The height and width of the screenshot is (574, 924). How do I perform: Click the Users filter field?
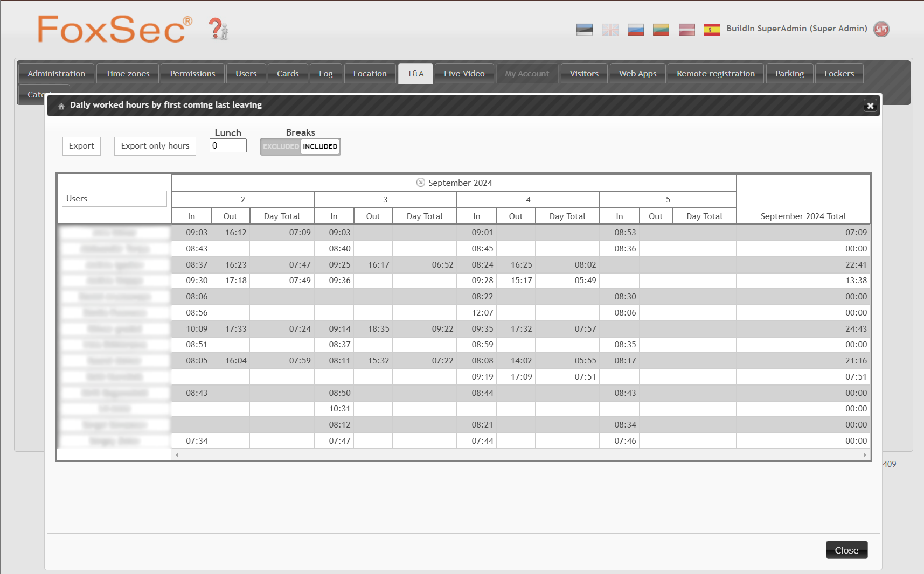click(114, 199)
